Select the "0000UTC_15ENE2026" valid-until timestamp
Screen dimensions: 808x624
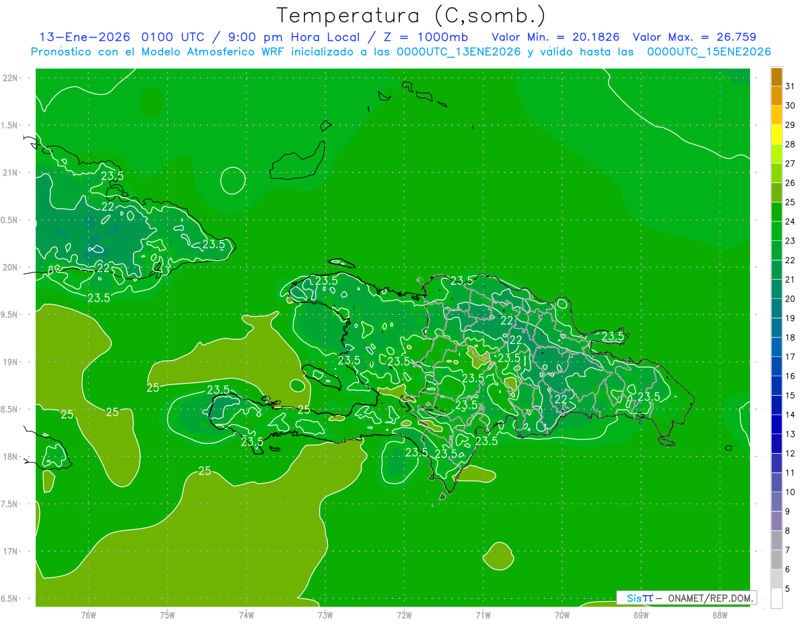point(708,52)
